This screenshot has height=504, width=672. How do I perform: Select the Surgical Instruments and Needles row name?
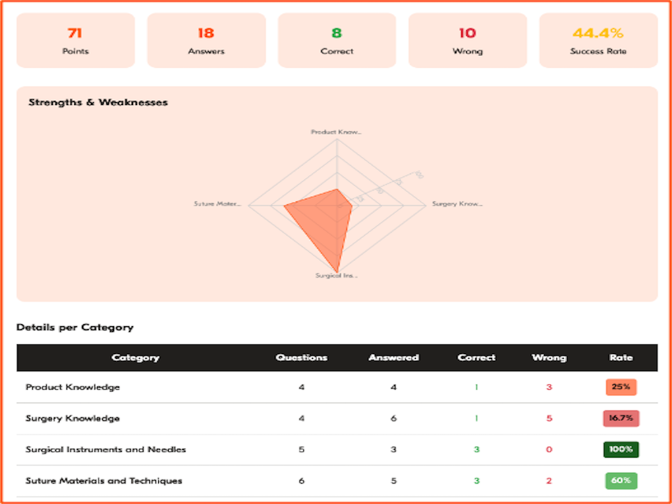(106, 449)
